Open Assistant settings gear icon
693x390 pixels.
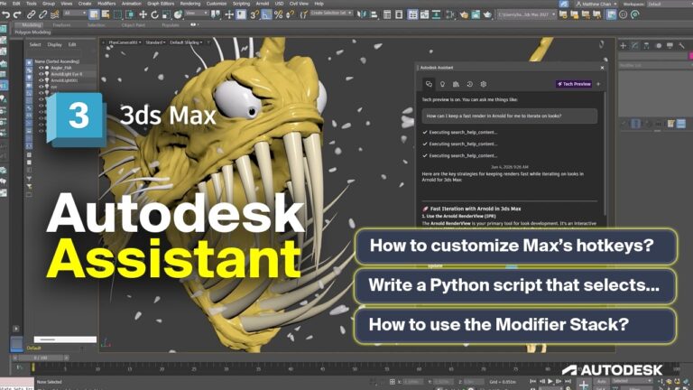483,84
